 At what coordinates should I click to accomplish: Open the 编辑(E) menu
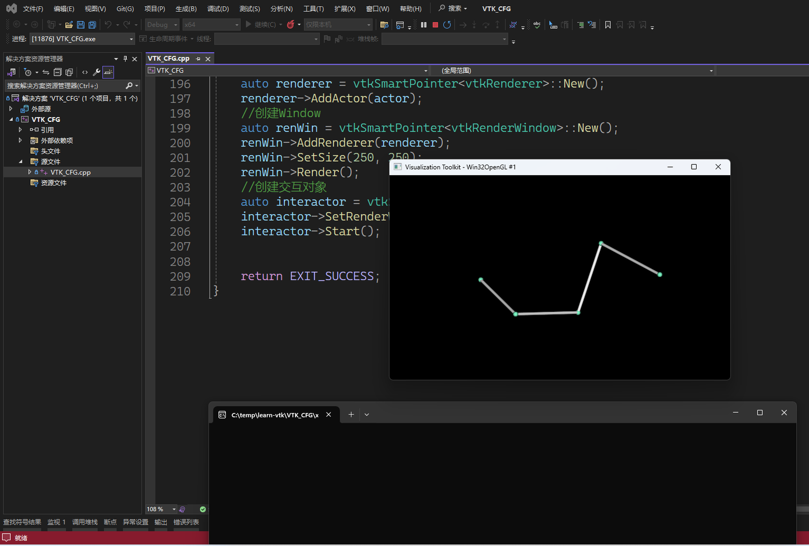pyautogui.click(x=63, y=8)
